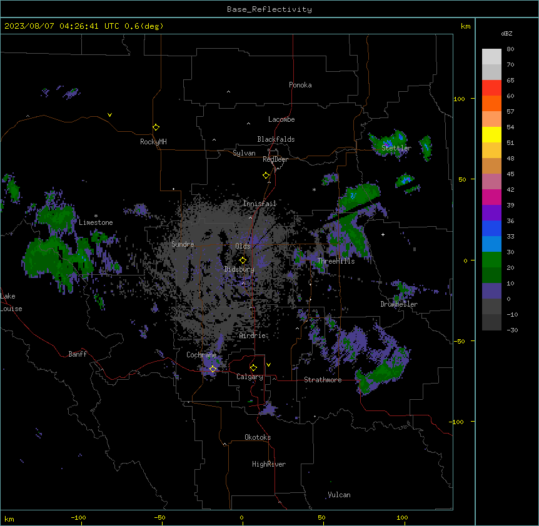
Task: Click the green echo southeast of Strathmore
Action: pyautogui.click(x=381, y=372)
